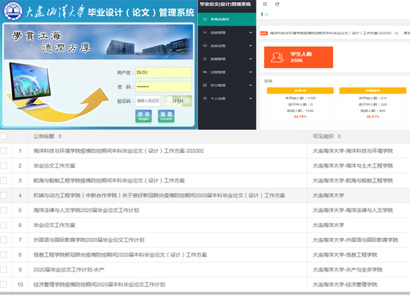Click the green 登录 login button
The width and height of the screenshot is (410, 296).
click(x=144, y=116)
